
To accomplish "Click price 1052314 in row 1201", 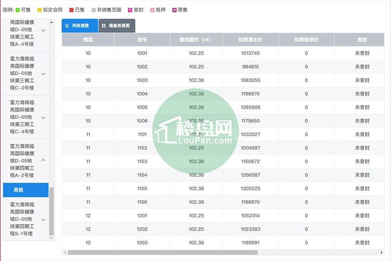I will [250, 216].
